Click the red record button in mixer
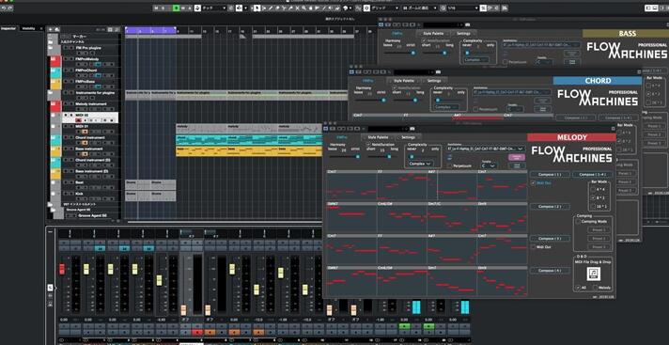669x345 pixels. click(x=197, y=332)
